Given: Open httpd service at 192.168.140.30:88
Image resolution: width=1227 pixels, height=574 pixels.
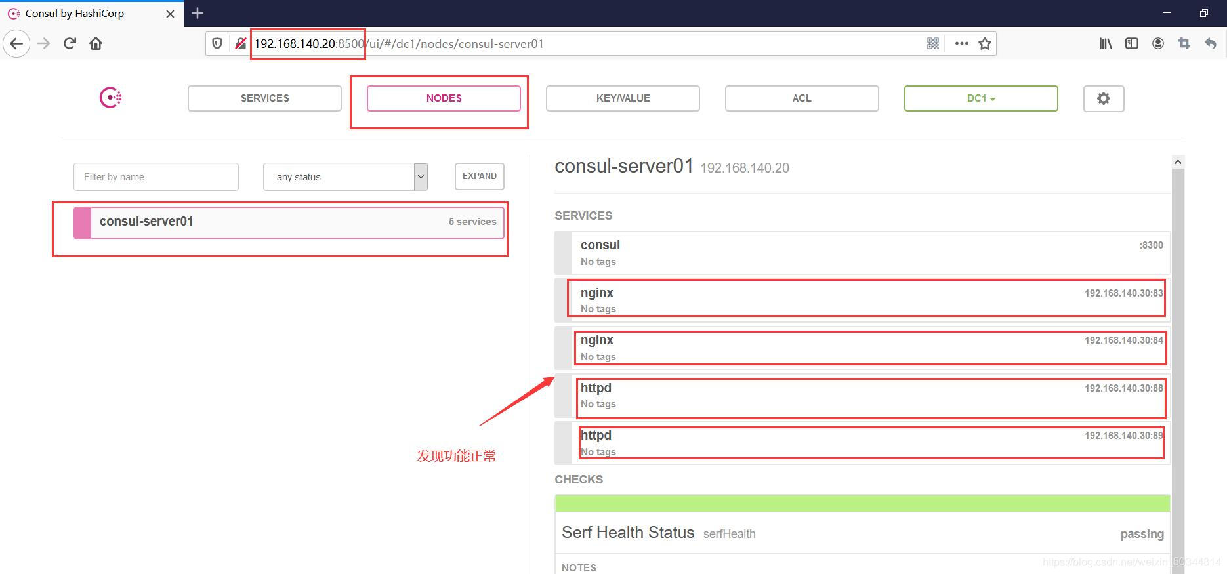Looking at the screenshot, I should (x=862, y=396).
